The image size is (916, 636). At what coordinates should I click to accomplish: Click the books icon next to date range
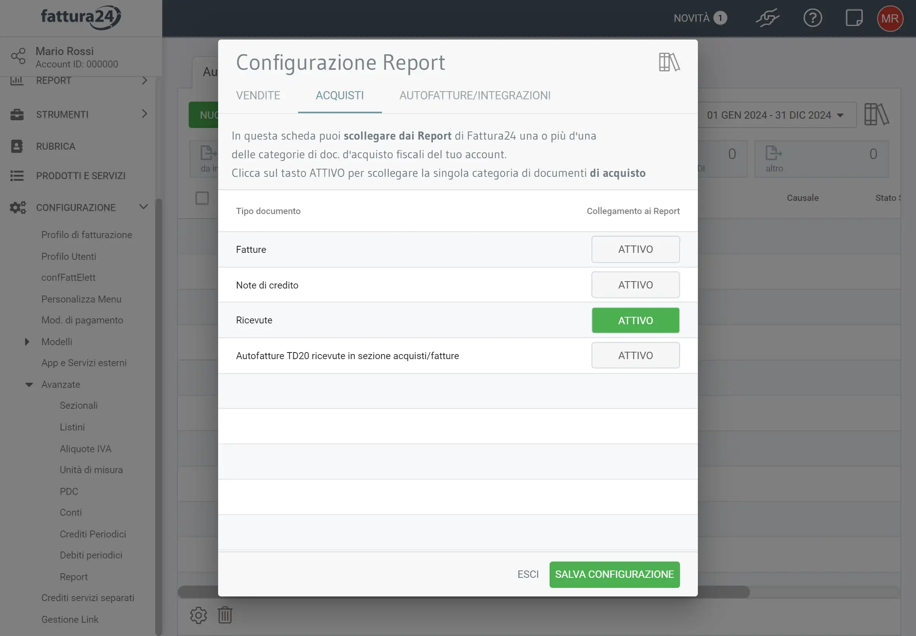tap(876, 115)
